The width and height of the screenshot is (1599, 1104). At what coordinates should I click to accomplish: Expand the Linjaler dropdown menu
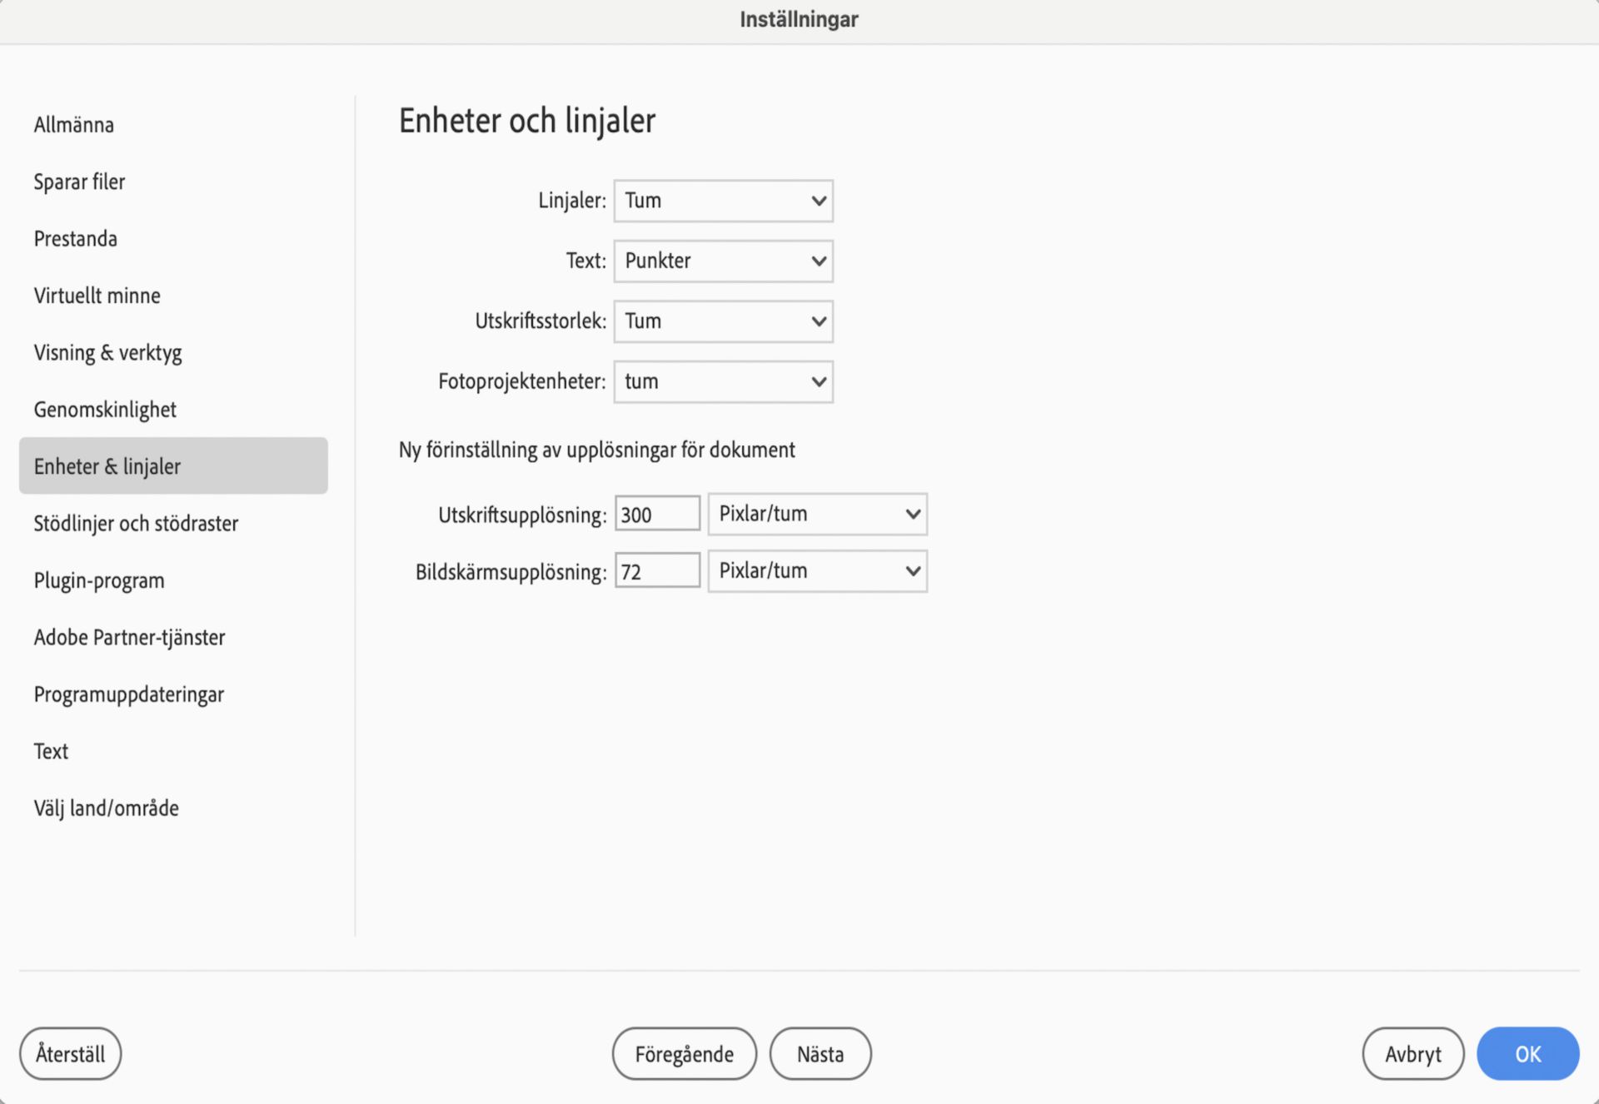coord(725,199)
